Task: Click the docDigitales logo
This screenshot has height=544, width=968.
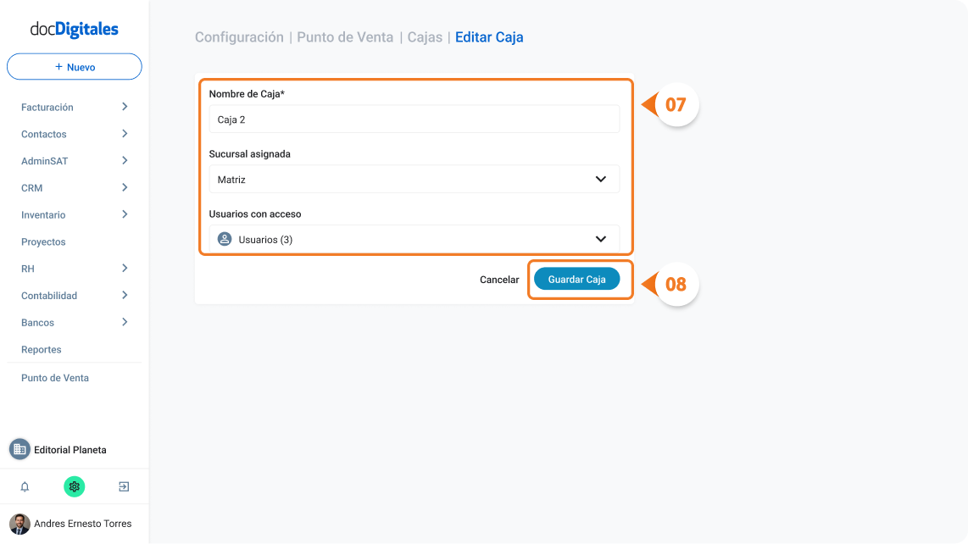Action: click(74, 29)
